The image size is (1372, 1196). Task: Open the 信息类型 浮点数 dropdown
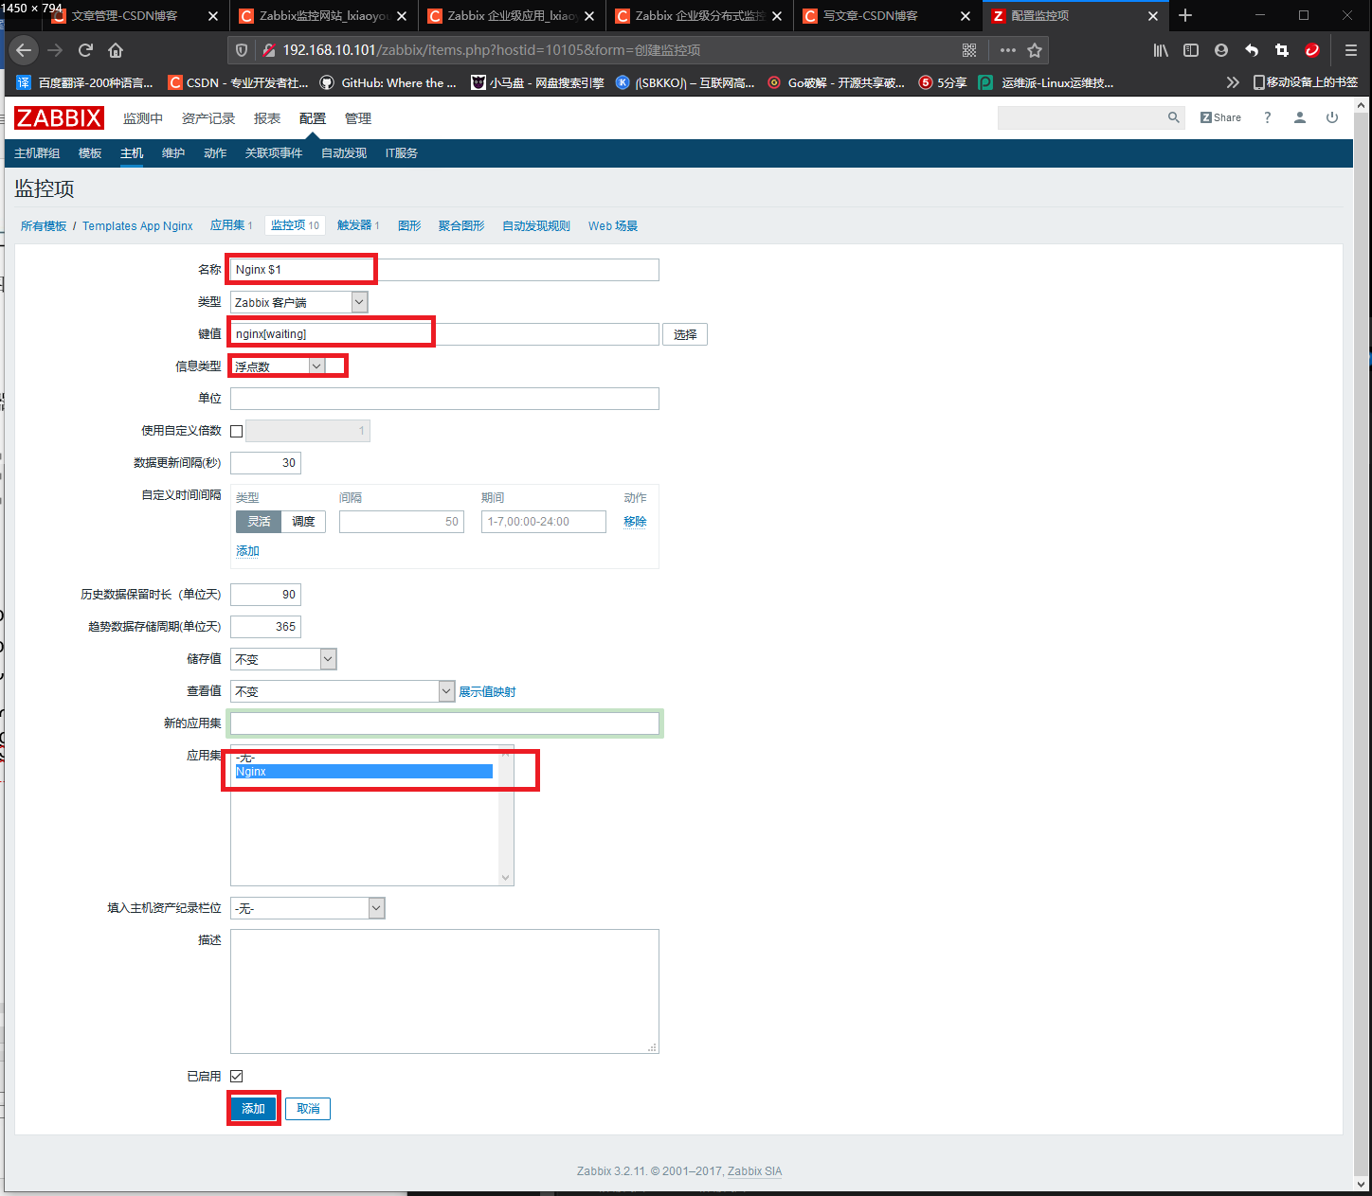[x=278, y=366]
